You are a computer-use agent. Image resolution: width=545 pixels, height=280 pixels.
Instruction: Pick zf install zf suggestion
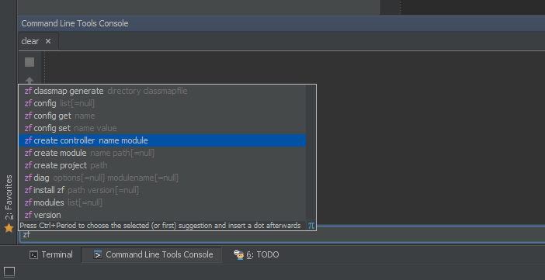click(162, 190)
